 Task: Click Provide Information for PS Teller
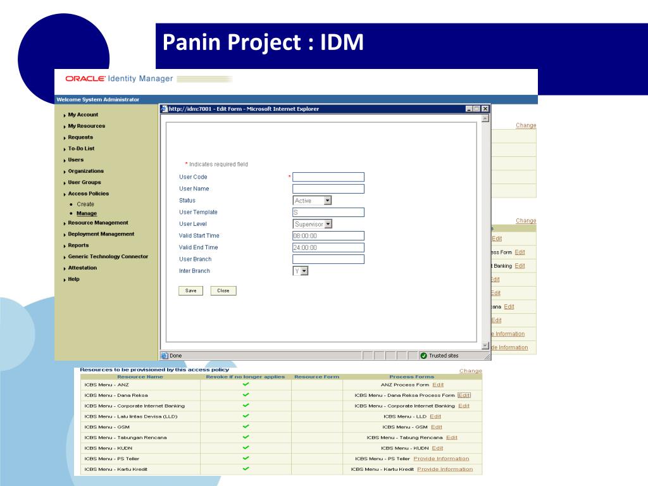[441, 459]
